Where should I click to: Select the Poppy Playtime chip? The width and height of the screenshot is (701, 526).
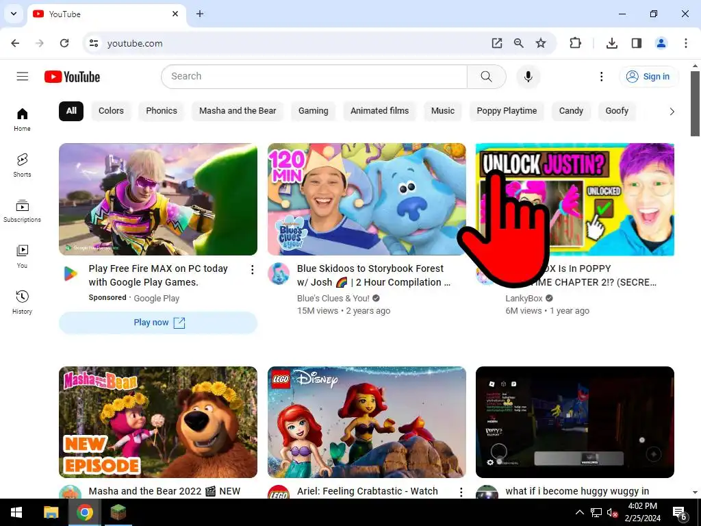tap(507, 111)
